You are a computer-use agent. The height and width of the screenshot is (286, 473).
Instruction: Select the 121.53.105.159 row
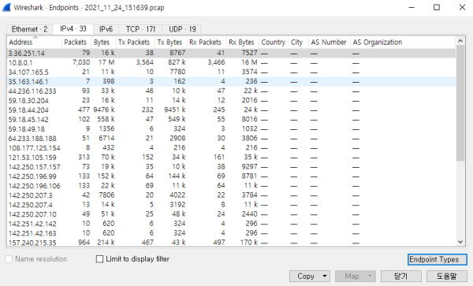[x=231, y=158]
